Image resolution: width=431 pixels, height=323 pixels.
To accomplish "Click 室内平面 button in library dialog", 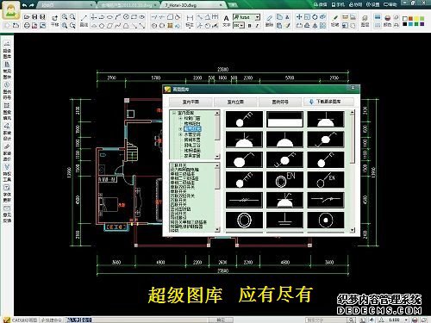I will (x=191, y=102).
